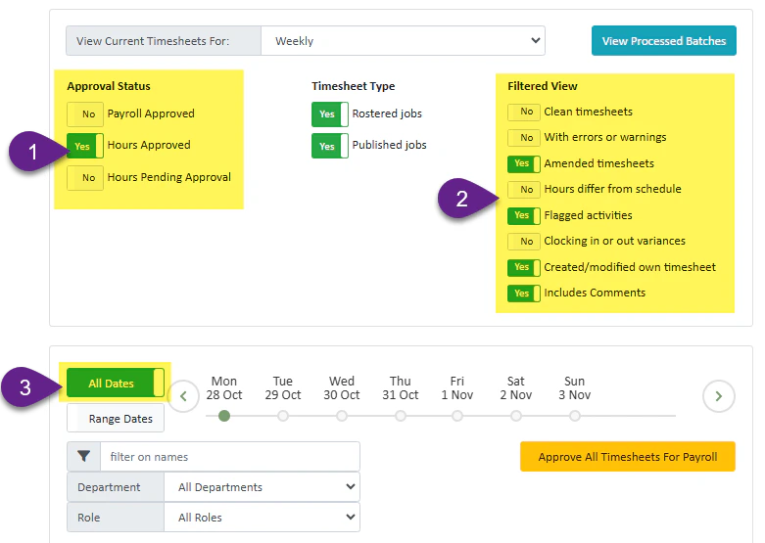Viewport: 765px width, 543px height.
Task: Click View Processed Batches button
Action: (x=663, y=41)
